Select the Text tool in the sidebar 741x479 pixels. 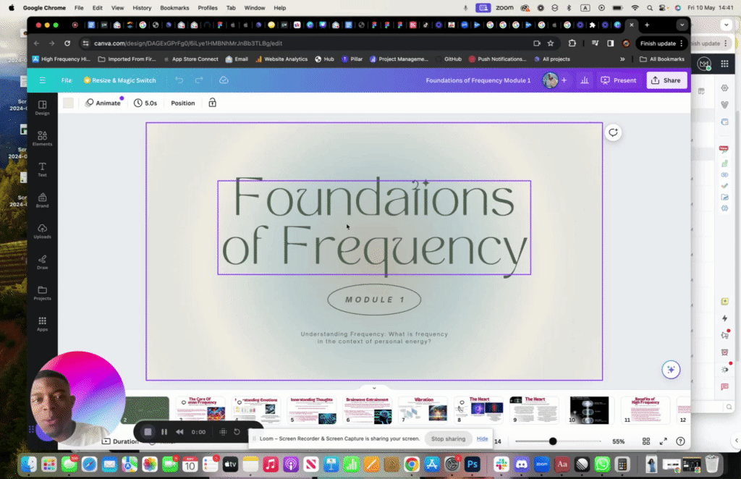42,169
